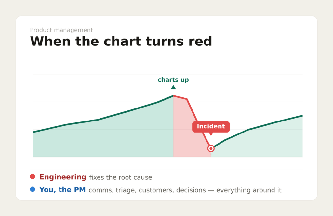
Task: Click the chart peak under charts up
Action: pos(173,96)
